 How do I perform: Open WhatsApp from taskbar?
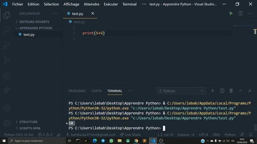[x=111, y=141]
